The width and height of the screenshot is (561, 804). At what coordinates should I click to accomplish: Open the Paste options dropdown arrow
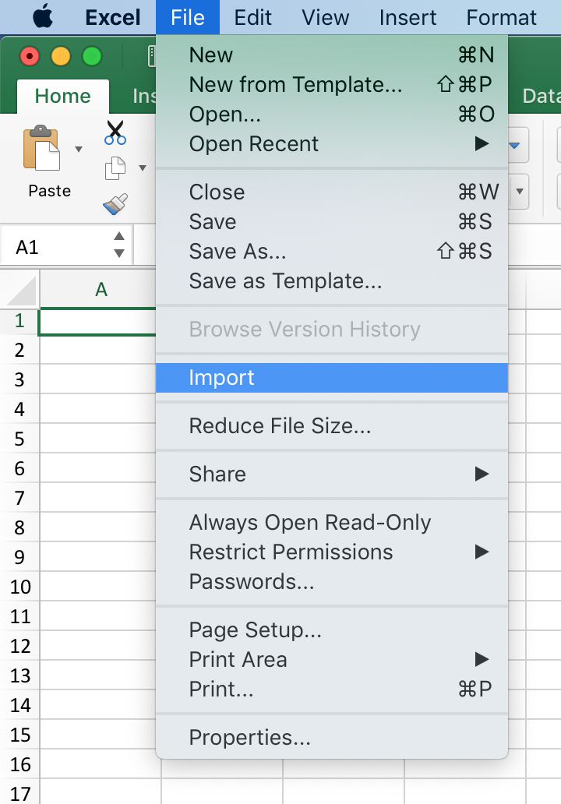click(x=79, y=150)
